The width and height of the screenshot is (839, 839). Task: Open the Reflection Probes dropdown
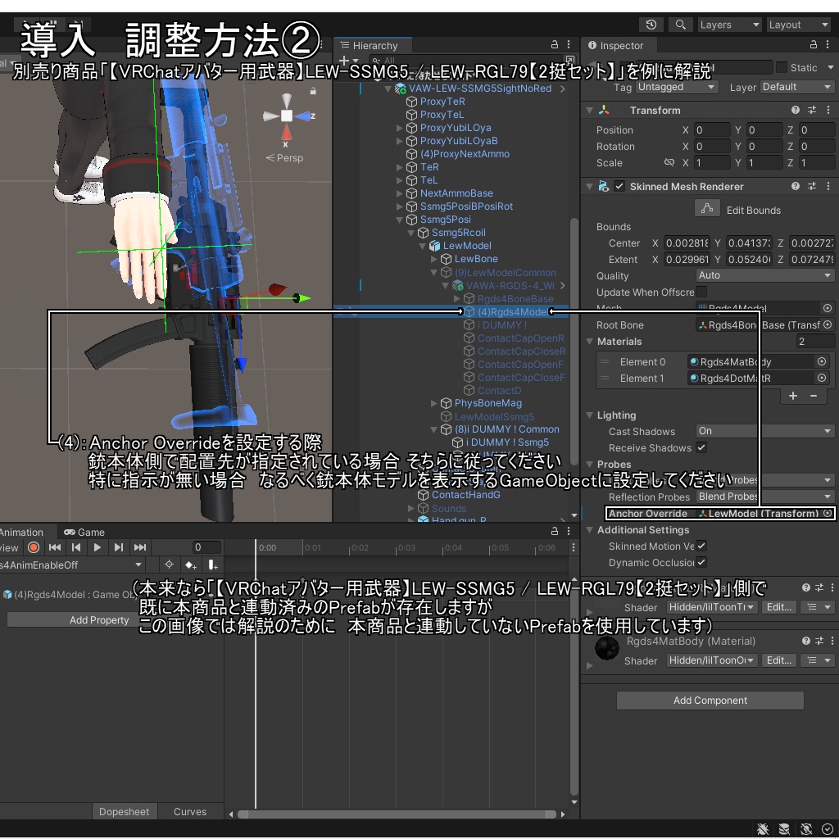tap(764, 497)
